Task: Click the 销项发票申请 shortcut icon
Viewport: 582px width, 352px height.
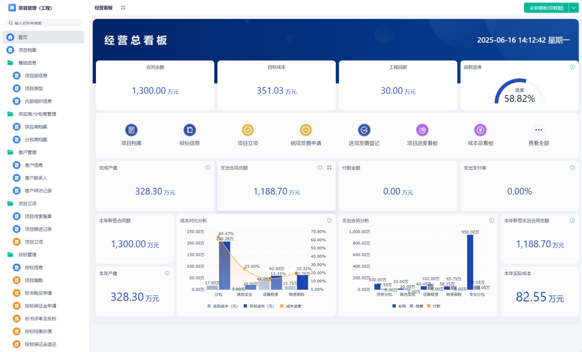Action: tap(306, 130)
